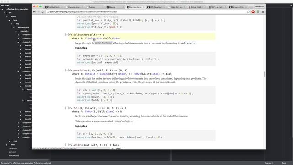Open the Example tab next to Rust Reference
The width and height of the screenshot is (293, 165).
coord(74,7)
